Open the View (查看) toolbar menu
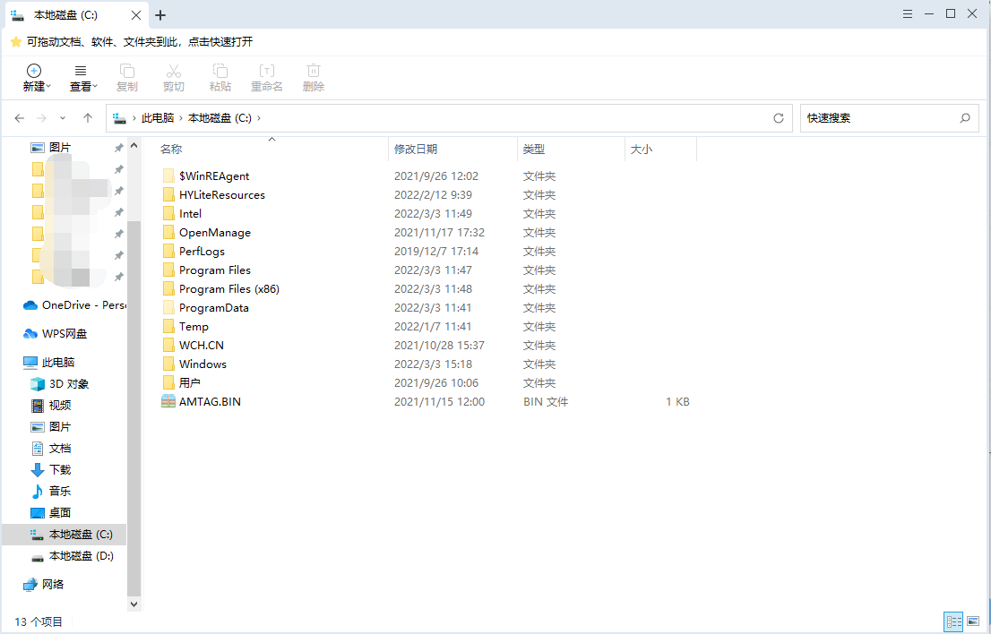 pyautogui.click(x=81, y=72)
